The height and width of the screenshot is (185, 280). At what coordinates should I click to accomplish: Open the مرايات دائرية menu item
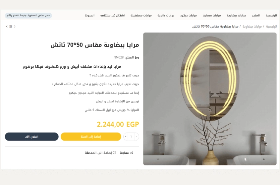[166, 16]
